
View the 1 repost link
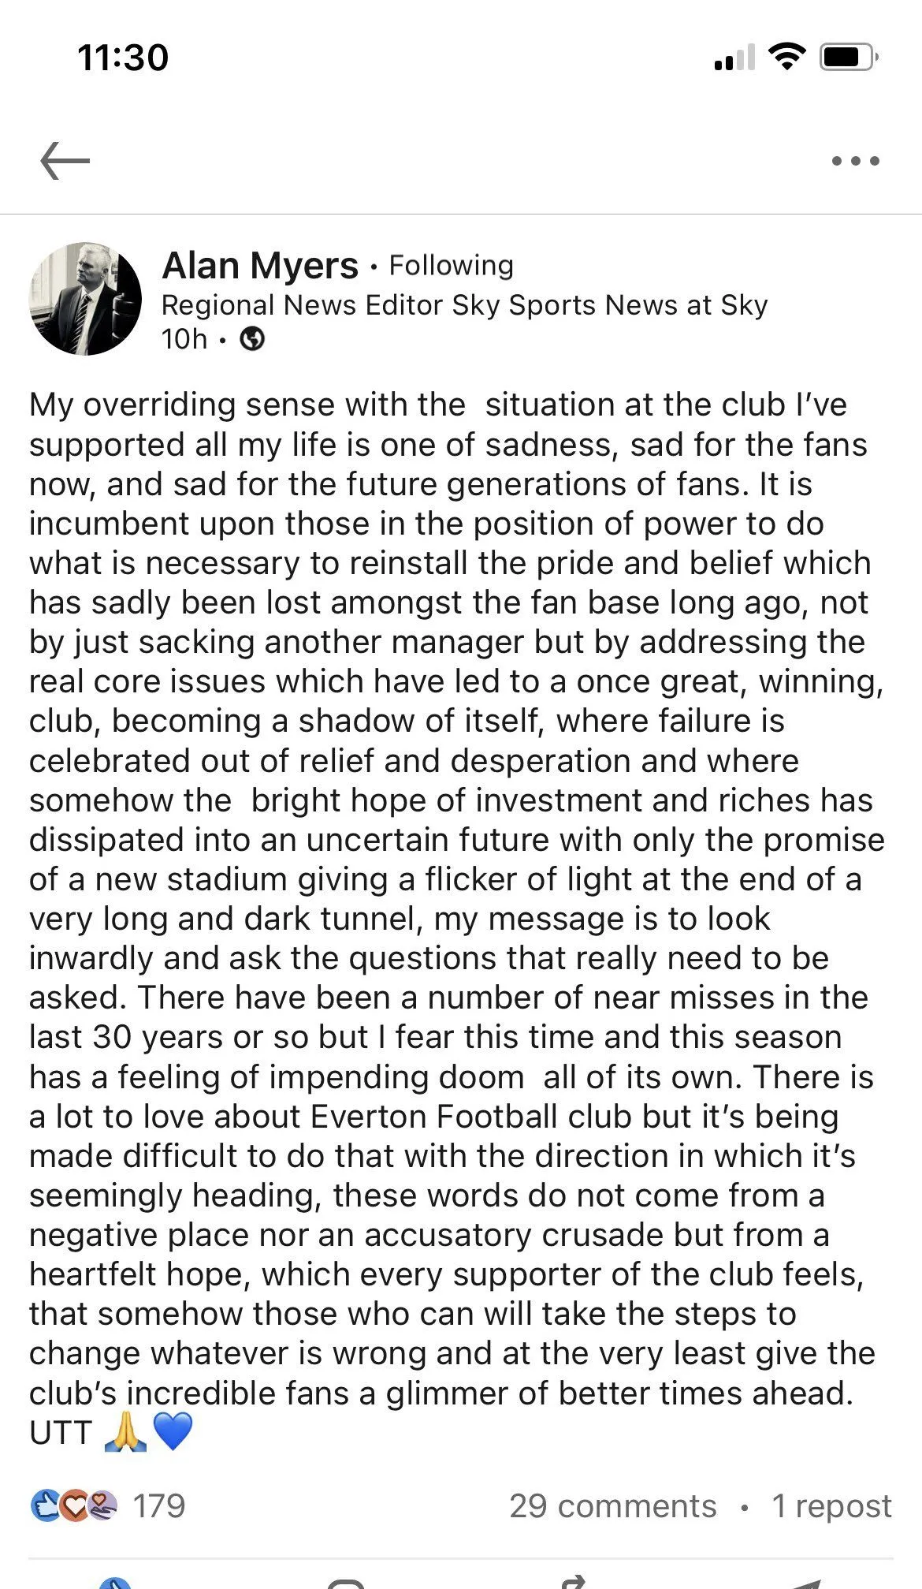click(831, 1506)
